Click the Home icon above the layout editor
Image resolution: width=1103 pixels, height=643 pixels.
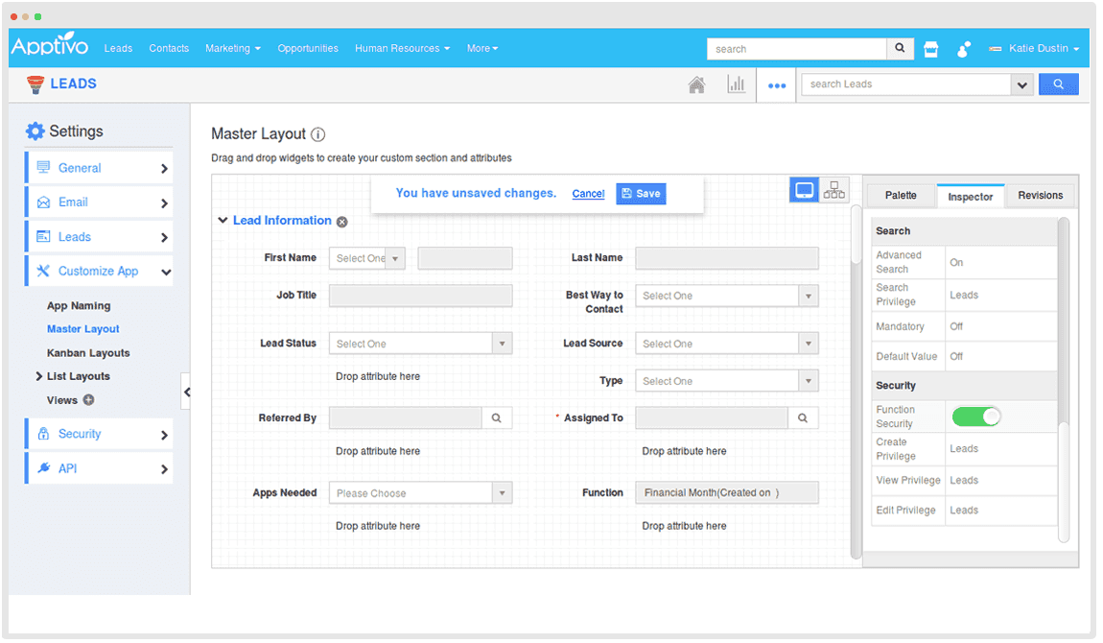coord(697,84)
